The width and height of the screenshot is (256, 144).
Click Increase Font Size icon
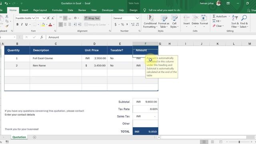pyautogui.click(x=48, y=18)
